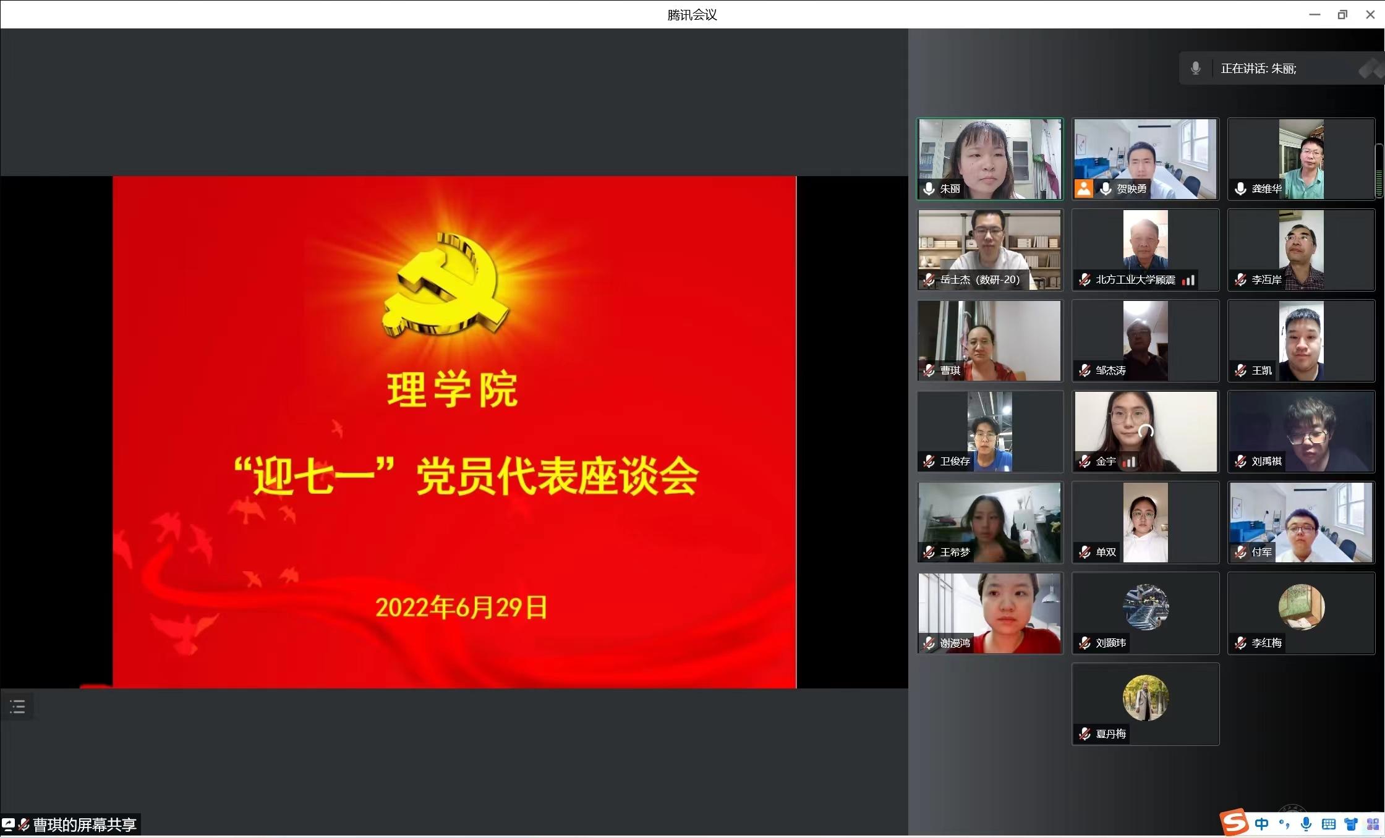
Task: Open the list icon below the shared slide
Action: [x=17, y=705]
